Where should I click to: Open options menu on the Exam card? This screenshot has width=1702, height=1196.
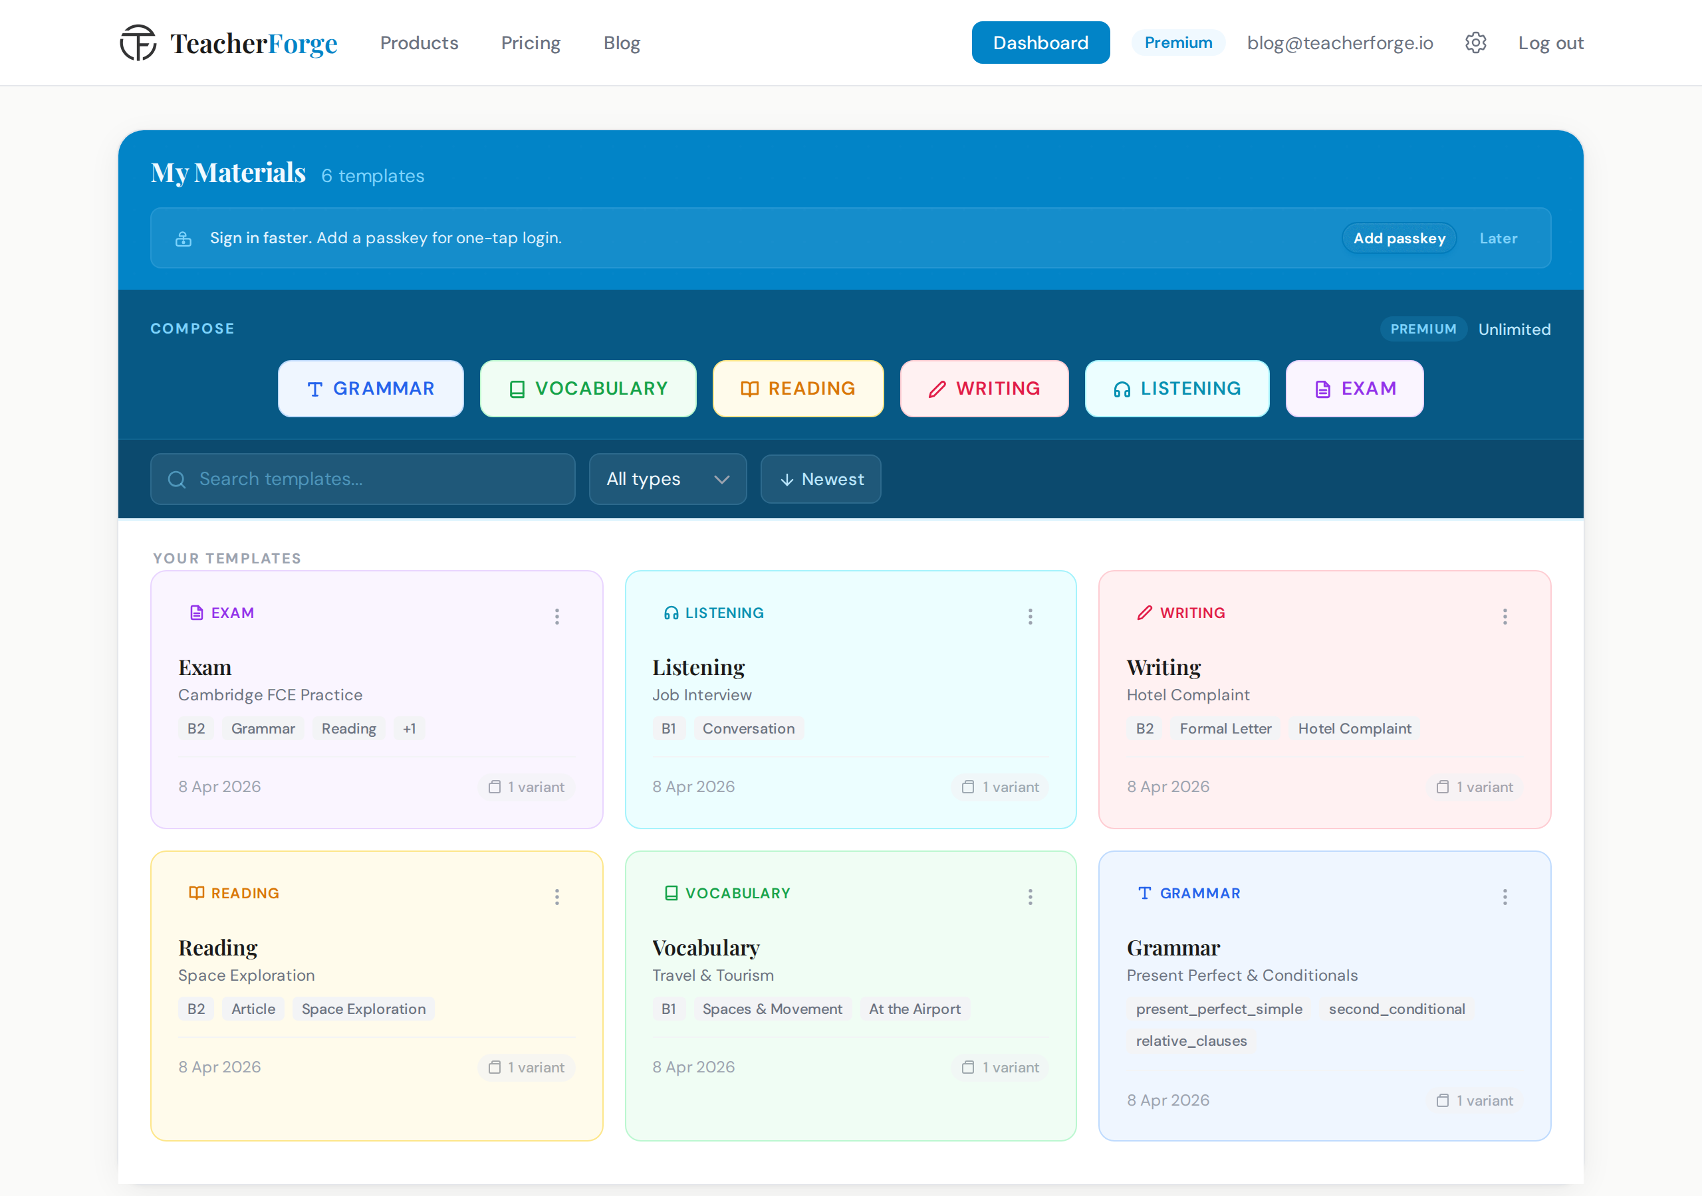point(556,616)
